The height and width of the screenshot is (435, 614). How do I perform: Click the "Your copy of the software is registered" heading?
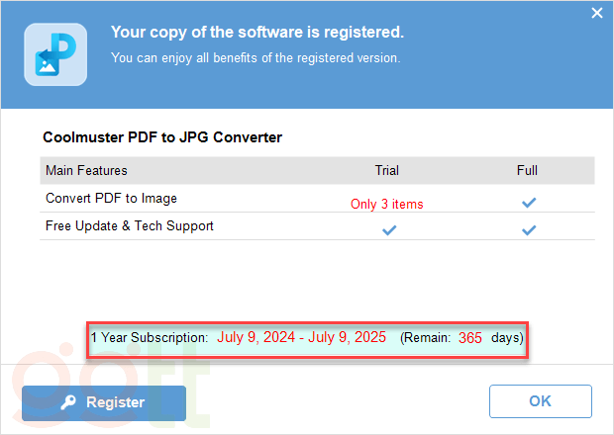click(256, 33)
